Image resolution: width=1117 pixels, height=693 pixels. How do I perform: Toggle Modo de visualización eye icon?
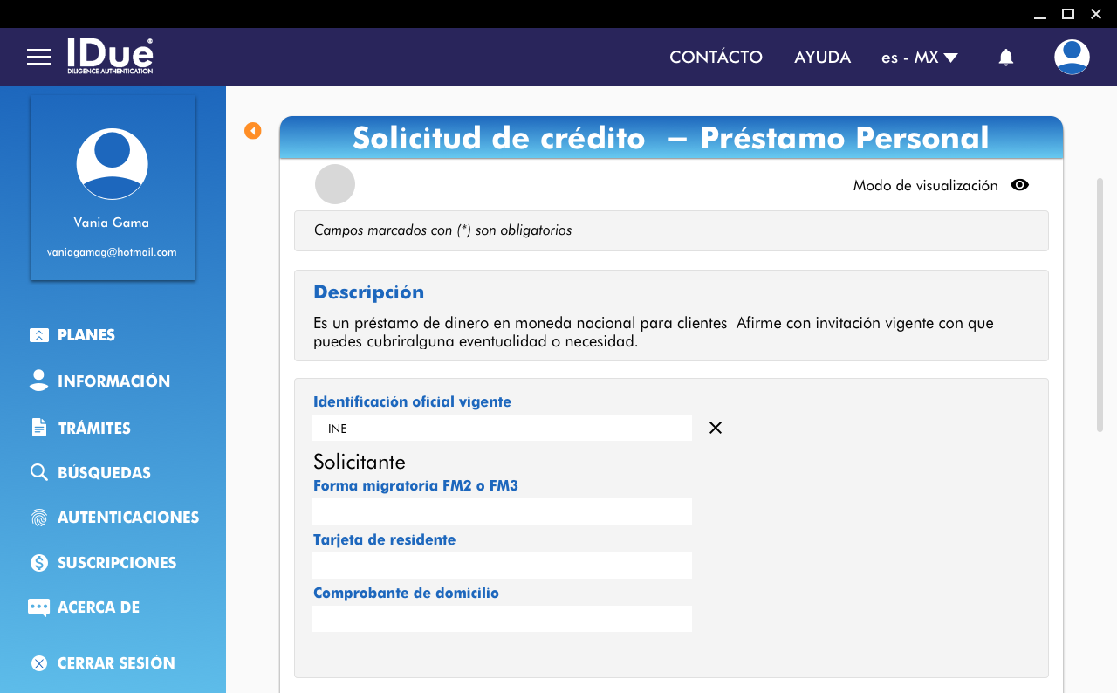pos(1019,185)
